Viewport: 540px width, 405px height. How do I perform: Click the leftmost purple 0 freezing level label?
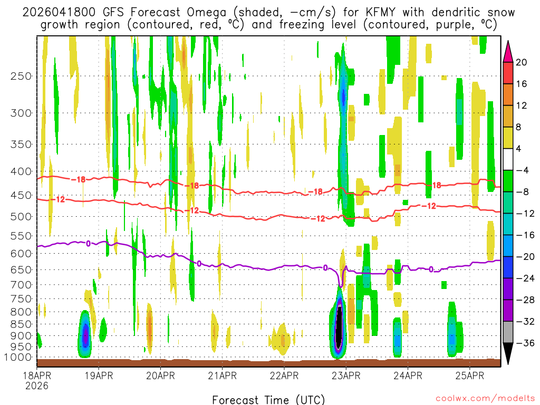coord(88,243)
